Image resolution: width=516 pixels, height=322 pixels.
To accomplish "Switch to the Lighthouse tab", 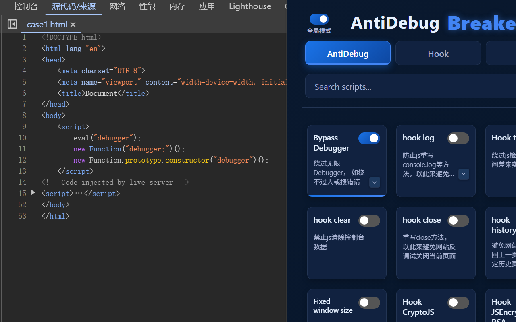I will [x=250, y=6].
